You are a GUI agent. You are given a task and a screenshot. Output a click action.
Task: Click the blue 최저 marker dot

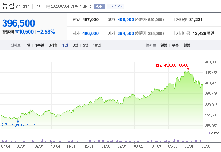click(x=18, y=121)
